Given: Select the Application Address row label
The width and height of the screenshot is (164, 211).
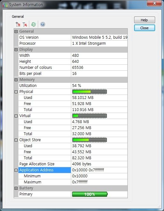Looking at the screenshot, I should tap(44, 170).
